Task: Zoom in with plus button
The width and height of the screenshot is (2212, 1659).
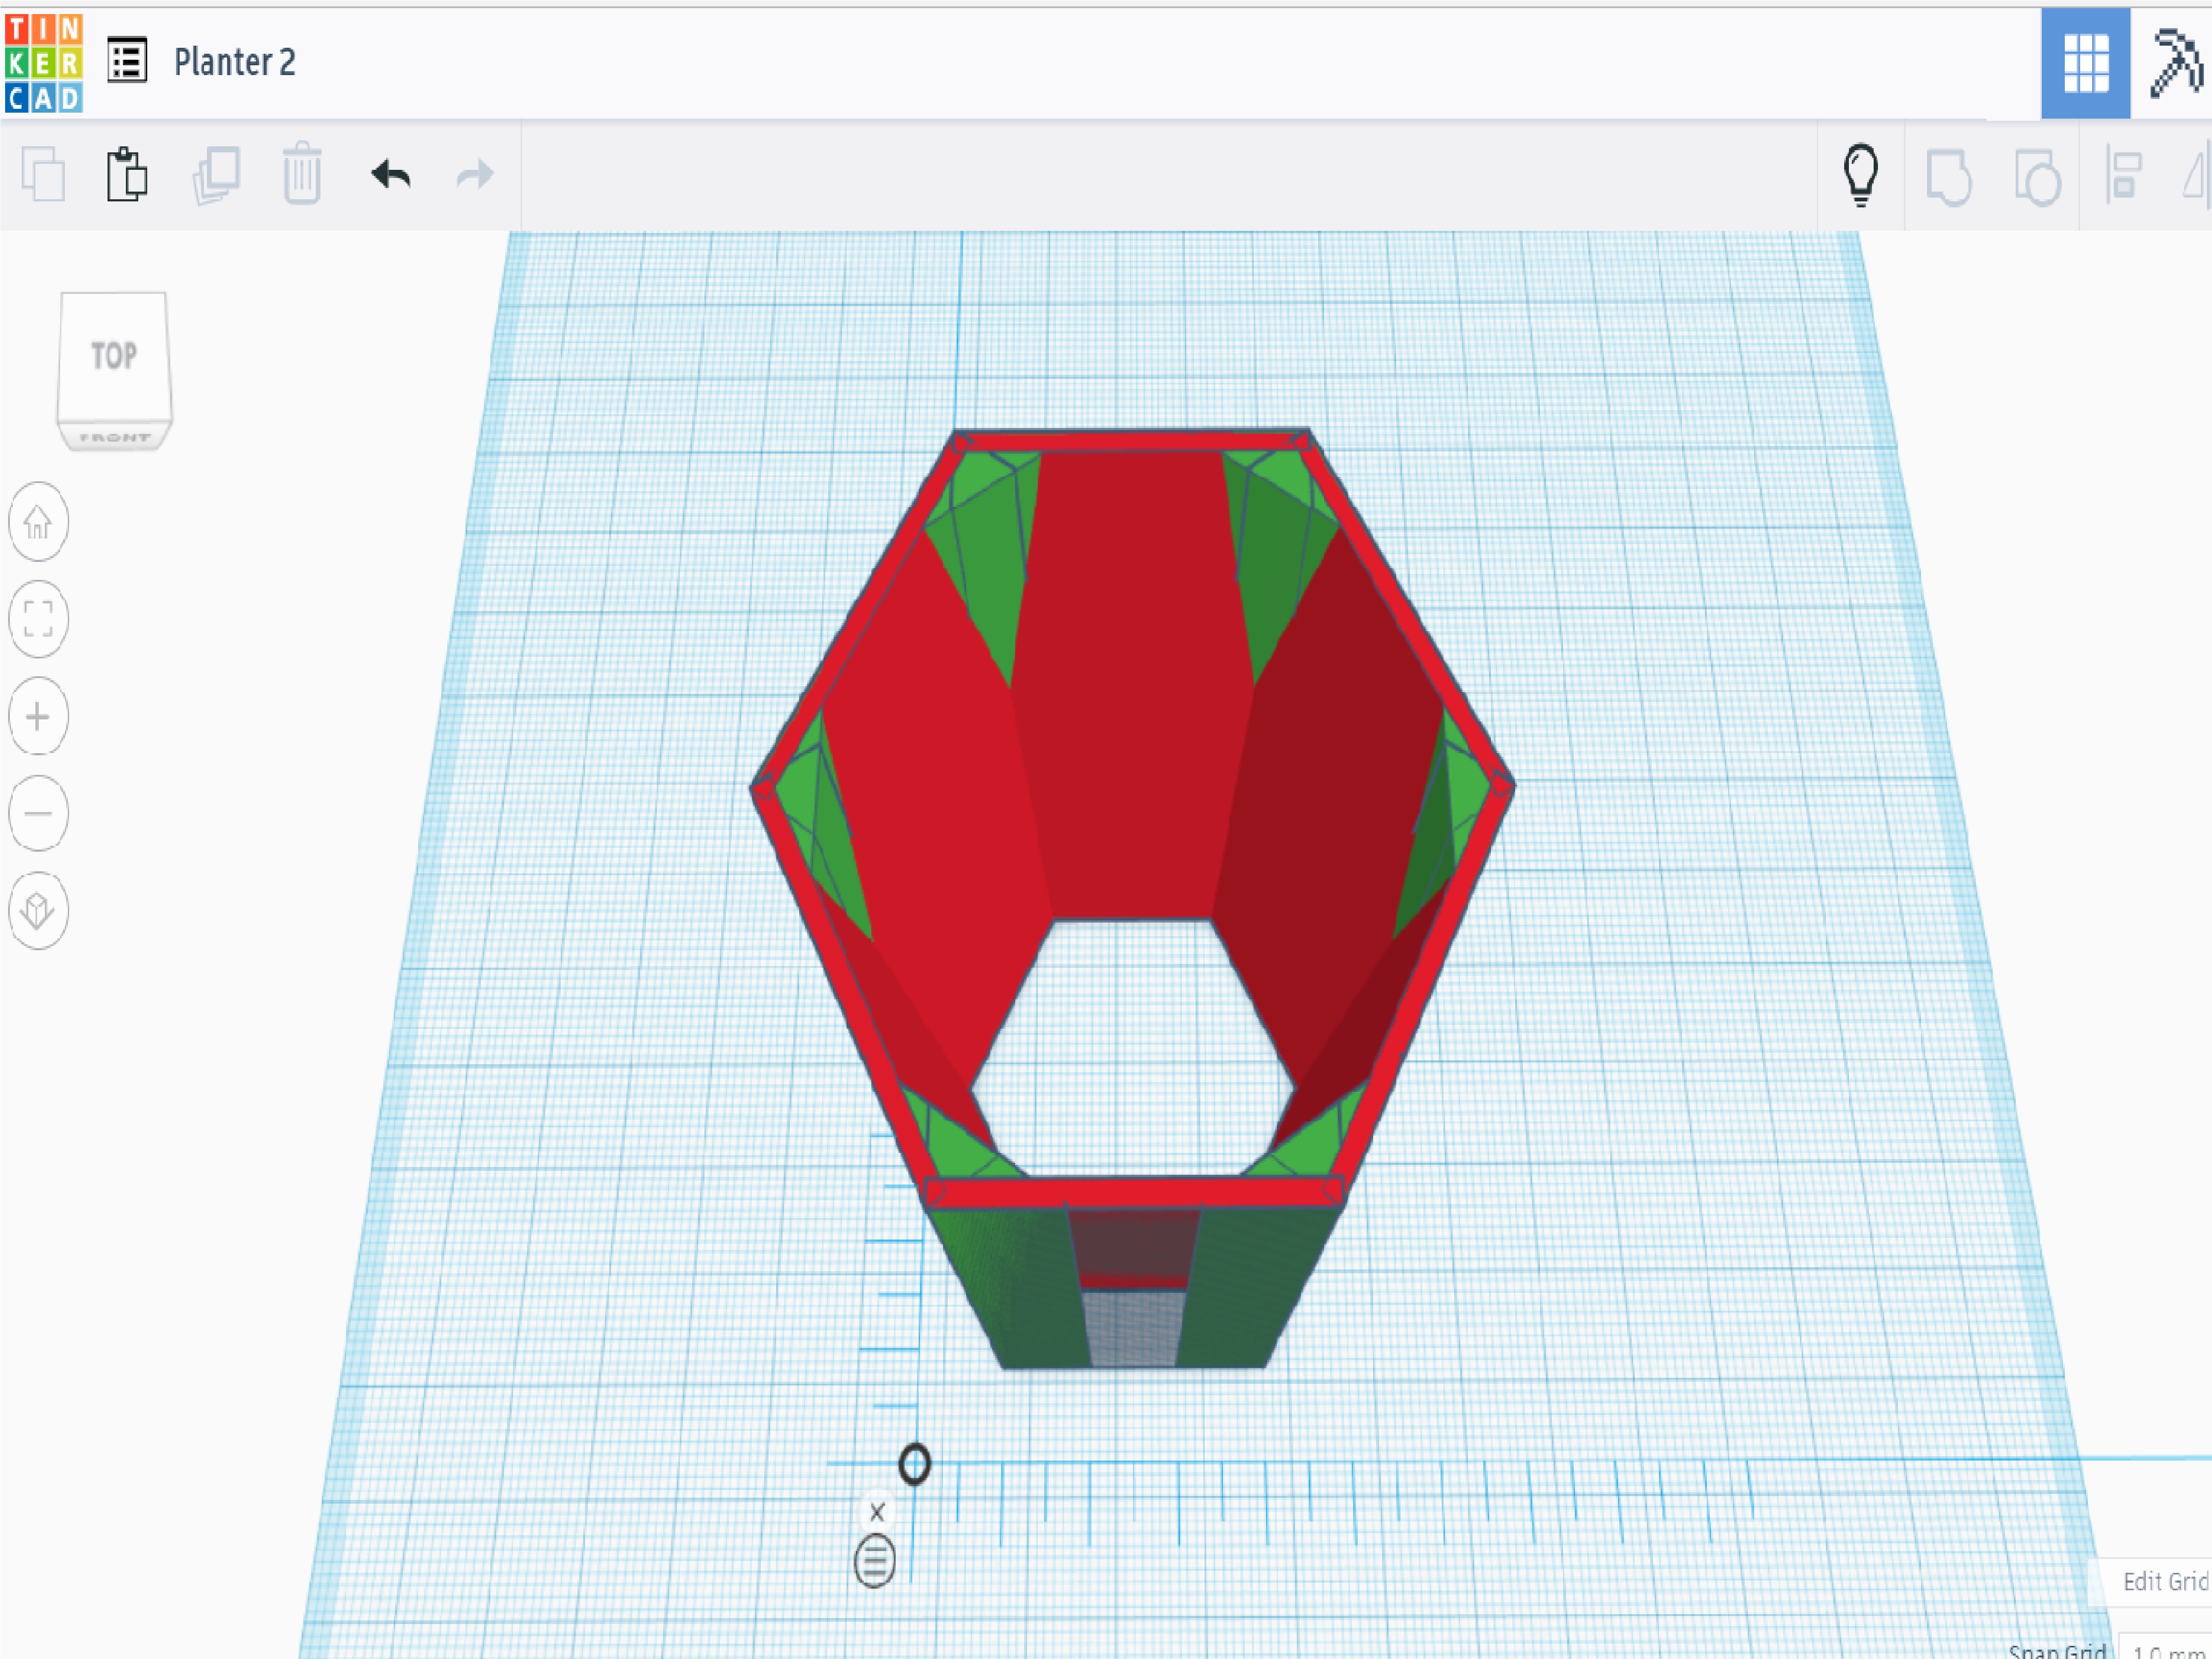Action: click(38, 716)
